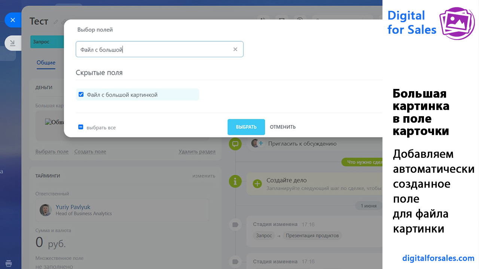The image size is (479, 269).
Task: Click the 'Выбрать поле' link
Action: (52, 152)
